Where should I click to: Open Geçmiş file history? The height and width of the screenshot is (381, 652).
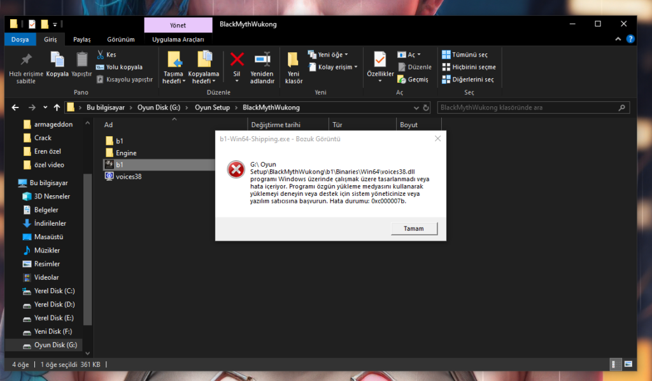(413, 80)
